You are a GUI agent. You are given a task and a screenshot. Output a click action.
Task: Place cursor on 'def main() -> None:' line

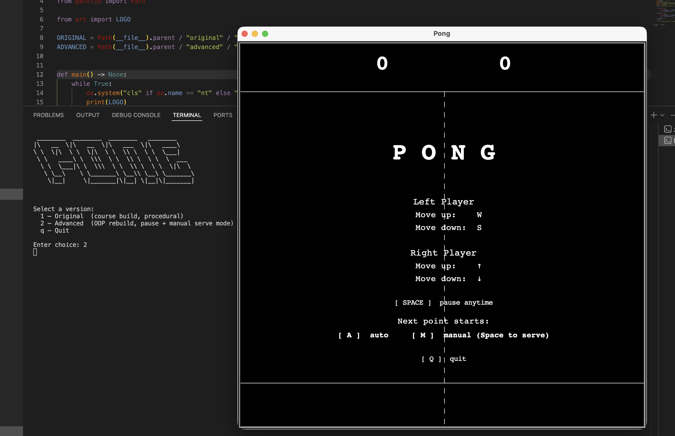coord(92,74)
